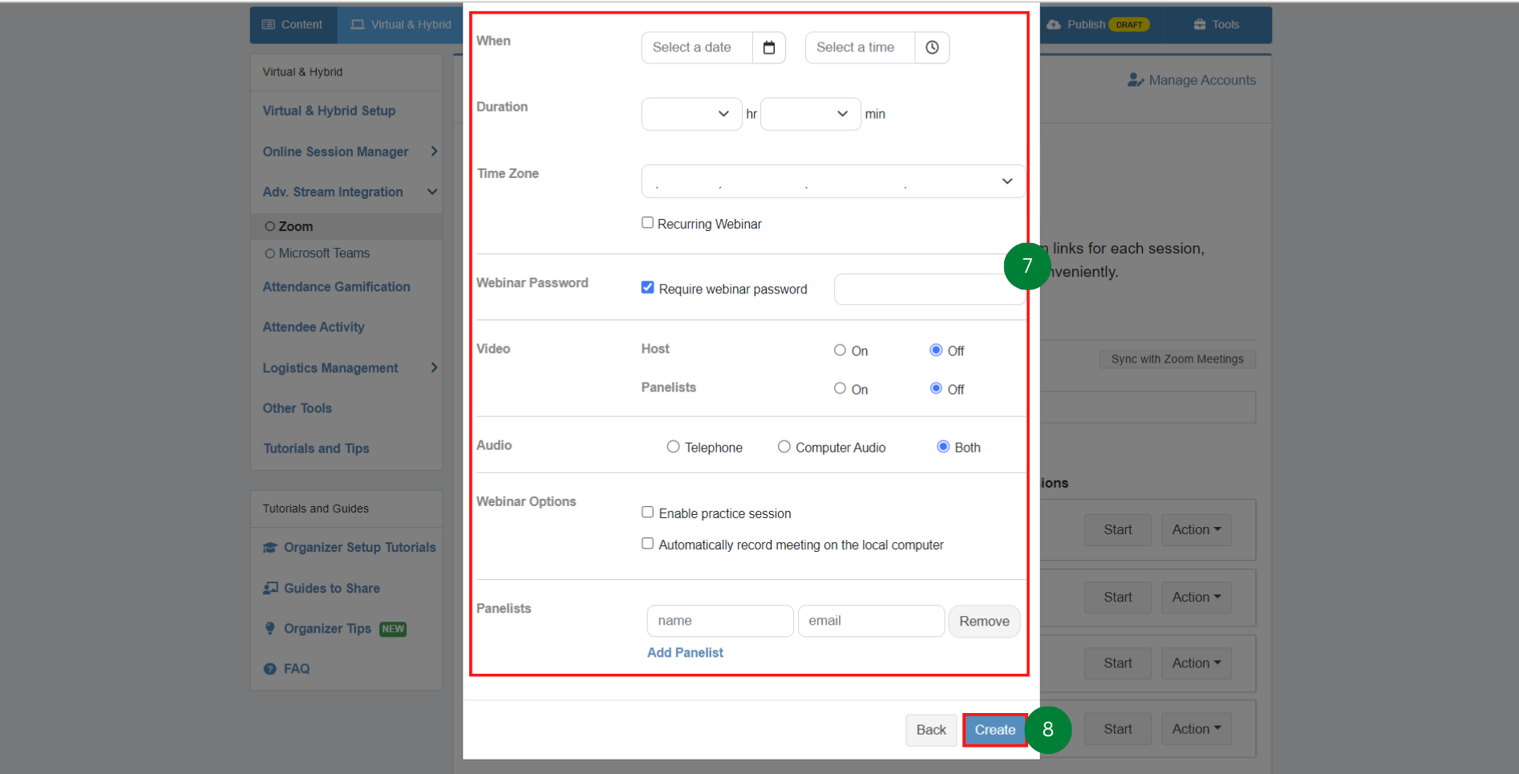This screenshot has width=1519, height=774.
Task: Click the Organizer Tips lightbulb icon
Action: (270, 629)
